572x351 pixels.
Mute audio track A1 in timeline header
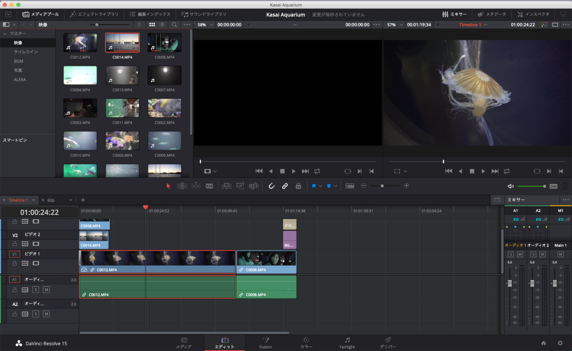point(46,290)
